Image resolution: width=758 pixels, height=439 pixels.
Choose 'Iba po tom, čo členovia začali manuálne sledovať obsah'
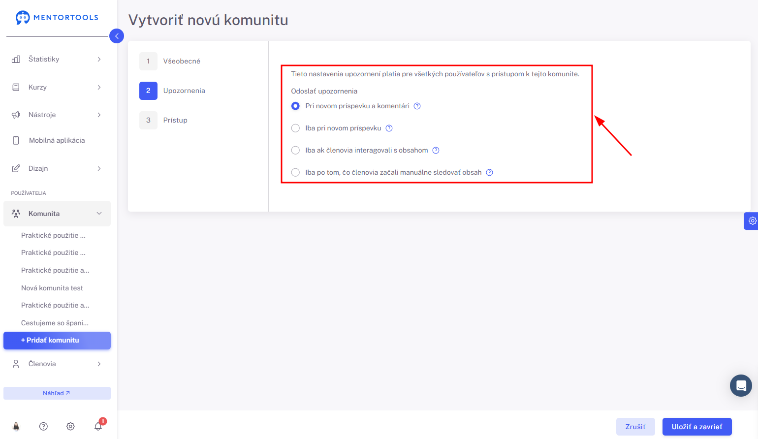295,172
